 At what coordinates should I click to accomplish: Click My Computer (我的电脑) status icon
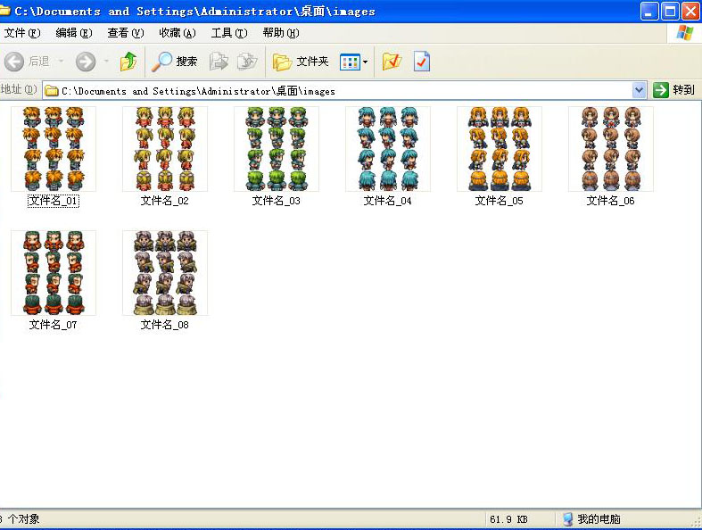(567, 519)
